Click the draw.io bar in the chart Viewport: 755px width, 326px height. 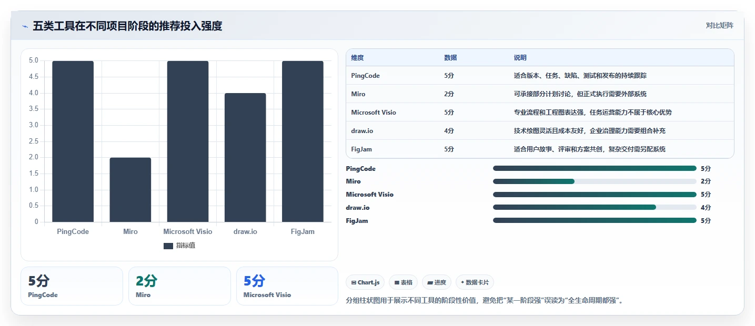click(245, 158)
